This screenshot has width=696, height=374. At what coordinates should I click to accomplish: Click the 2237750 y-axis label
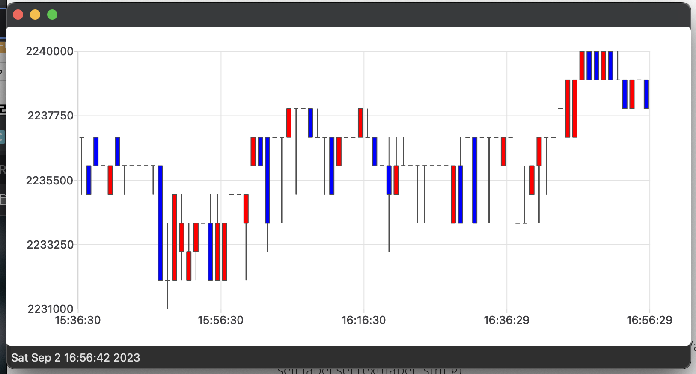coord(51,116)
